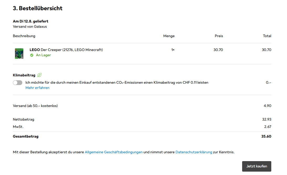Click the green leaf icon beside Klimabeitrag
Screen dimensions: 287x175
pyautogui.click(x=39, y=75)
